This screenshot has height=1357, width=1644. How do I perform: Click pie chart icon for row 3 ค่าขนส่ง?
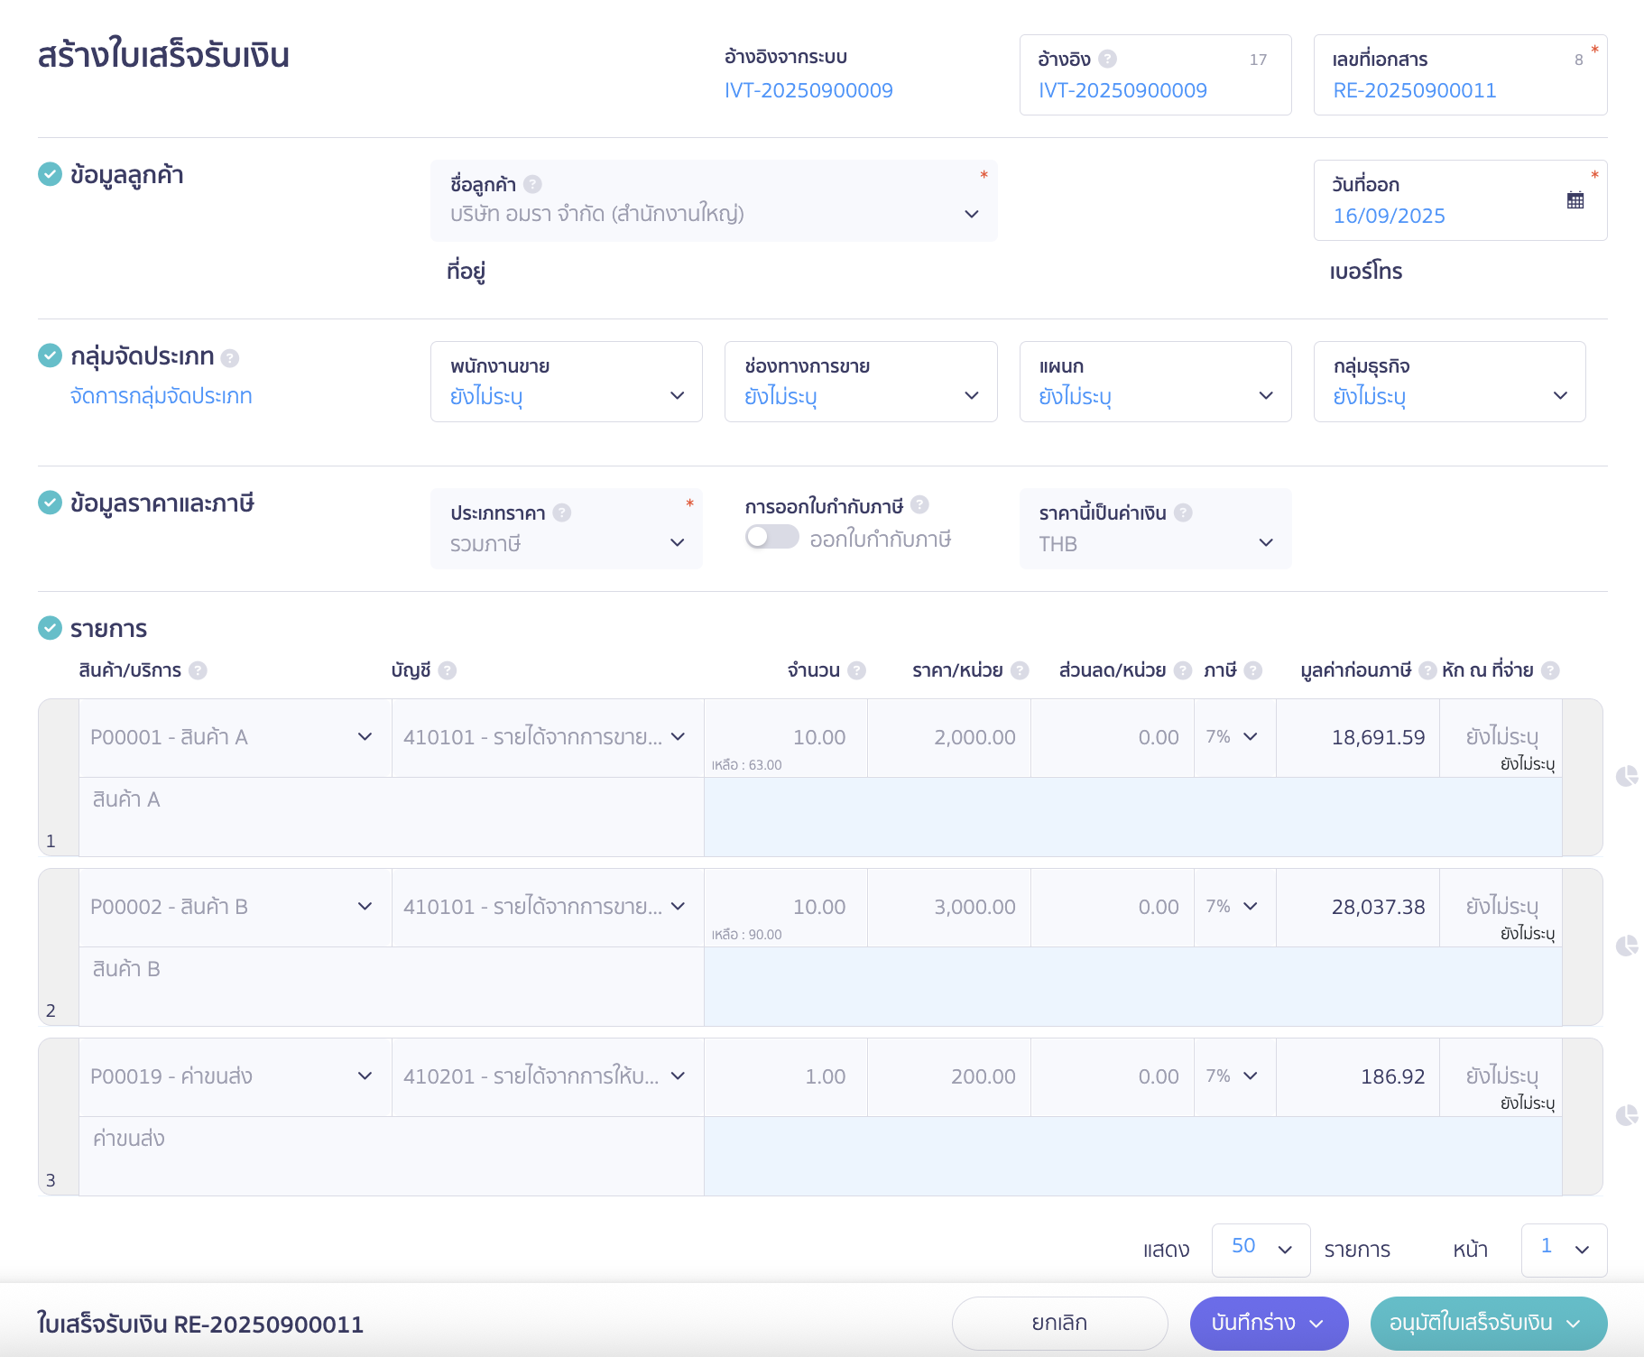[1626, 1115]
